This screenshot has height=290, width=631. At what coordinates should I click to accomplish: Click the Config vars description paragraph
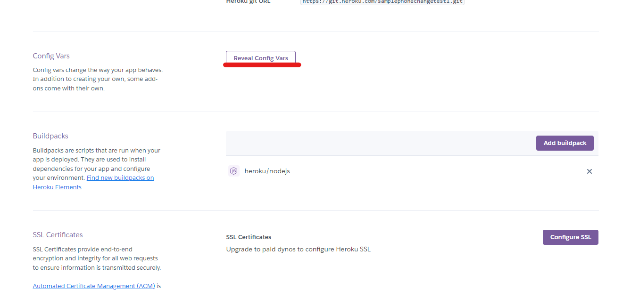pyautogui.click(x=98, y=79)
